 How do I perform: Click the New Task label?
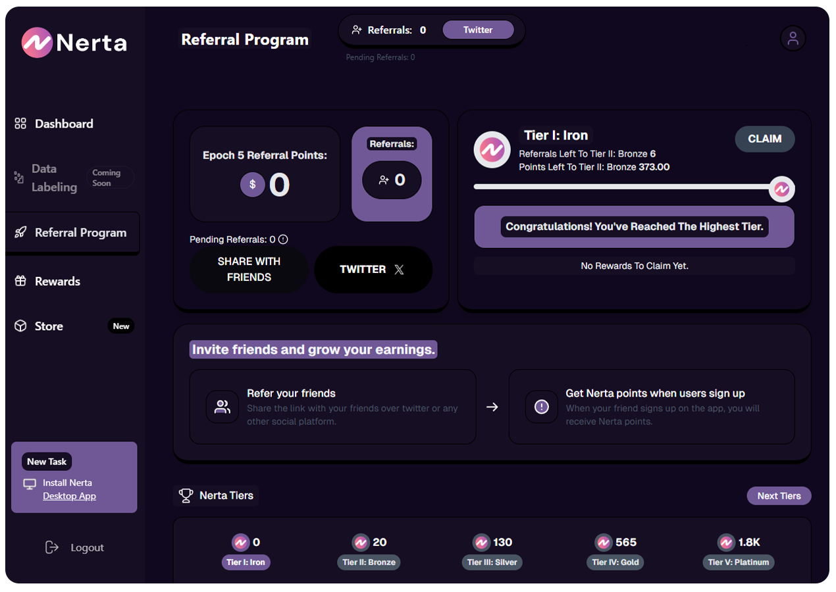pyautogui.click(x=47, y=462)
